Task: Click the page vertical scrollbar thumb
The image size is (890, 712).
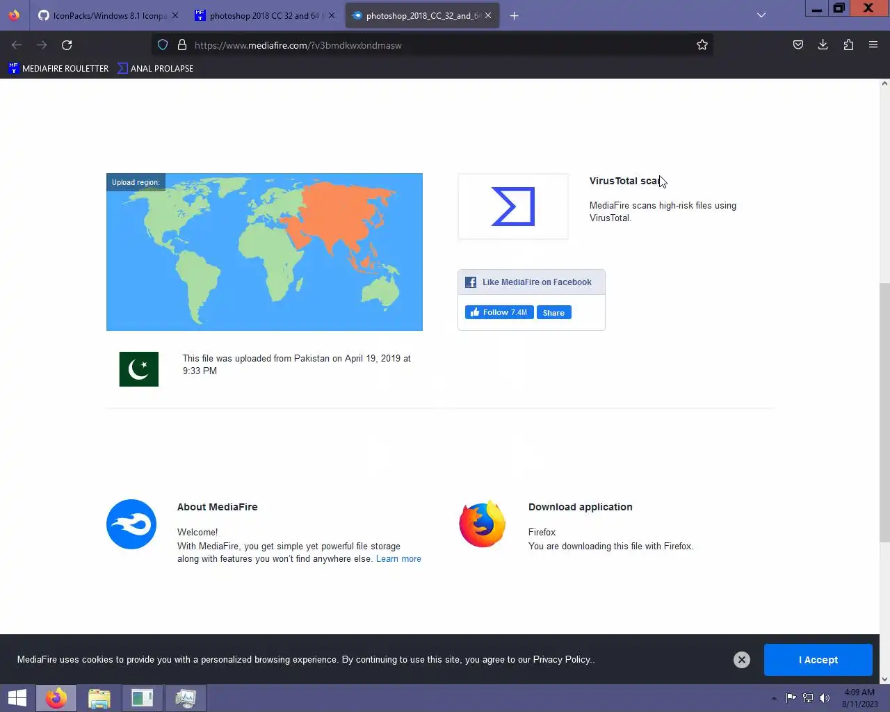Action: point(884,412)
